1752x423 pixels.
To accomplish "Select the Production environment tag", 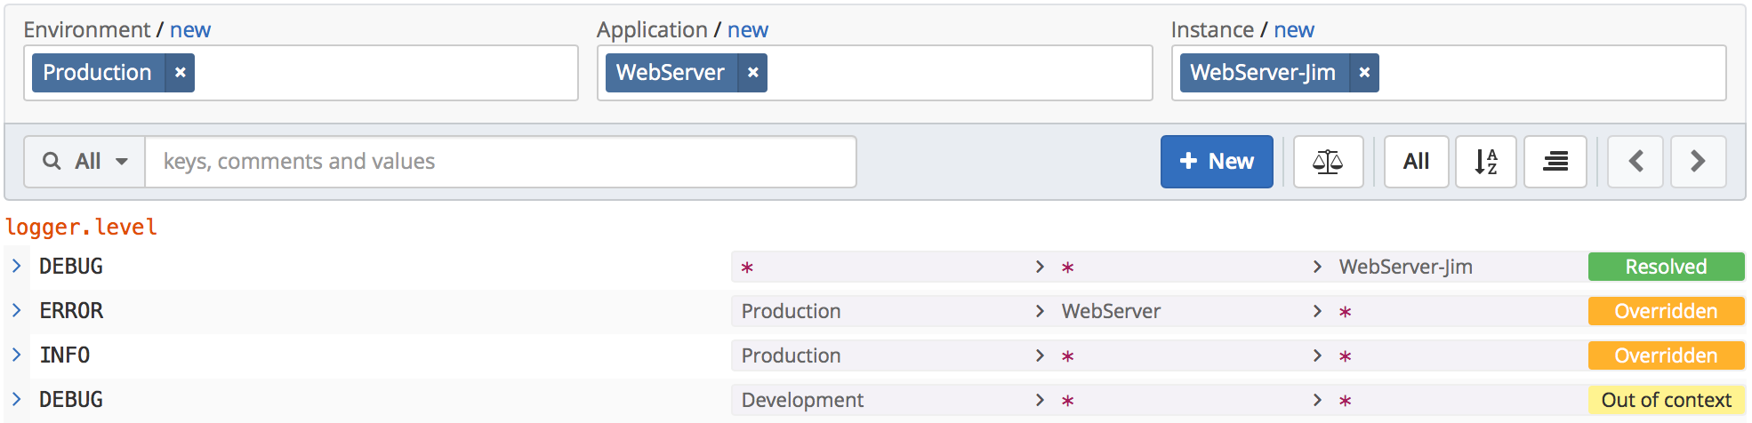I will click(98, 73).
